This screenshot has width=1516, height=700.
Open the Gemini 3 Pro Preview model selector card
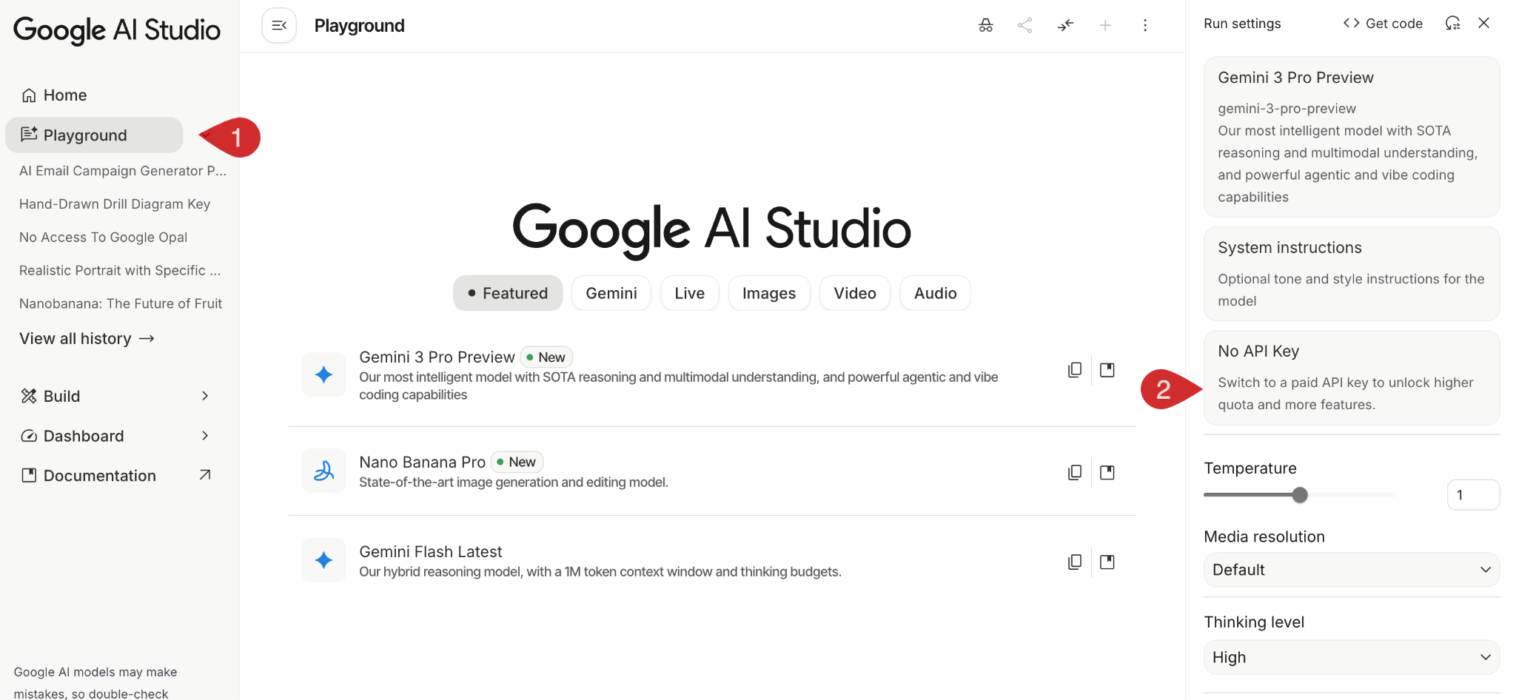tap(1352, 137)
